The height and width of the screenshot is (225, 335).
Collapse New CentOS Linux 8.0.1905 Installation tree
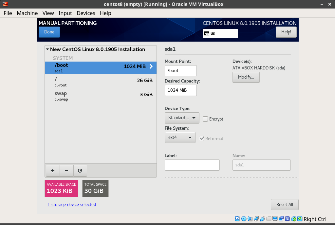click(x=47, y=49)
